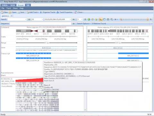Click the scroll-down arrow of left panel
The width and height of the screenshot is (154, 116).
coord(85,110)
